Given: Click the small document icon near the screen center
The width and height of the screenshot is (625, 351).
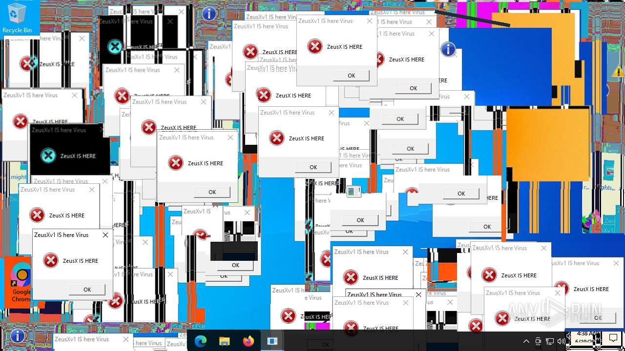Looking at the screenshot, I should [x=354, y=192].
